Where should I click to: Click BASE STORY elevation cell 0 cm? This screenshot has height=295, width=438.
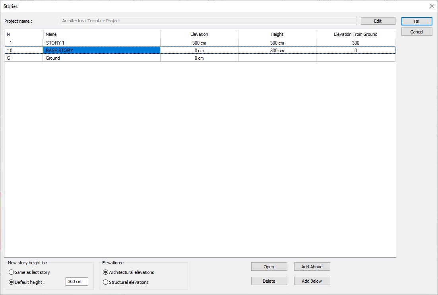point(199,51)
